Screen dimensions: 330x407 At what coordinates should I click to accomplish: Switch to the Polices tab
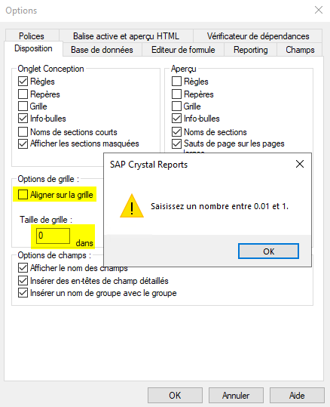coord(32,36)
